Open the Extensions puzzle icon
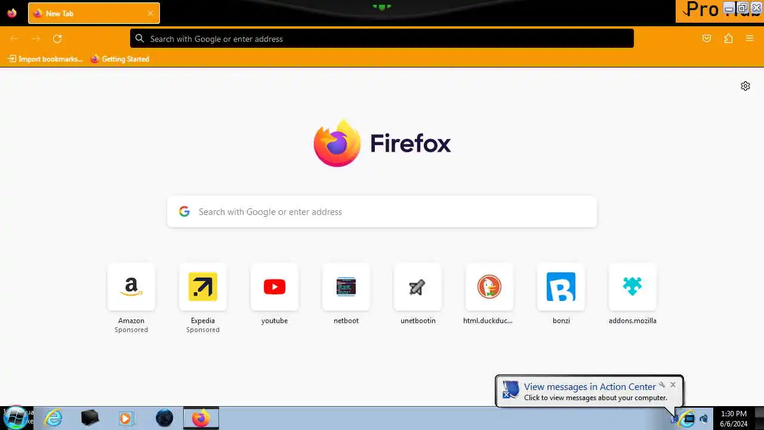 (728, 39)
